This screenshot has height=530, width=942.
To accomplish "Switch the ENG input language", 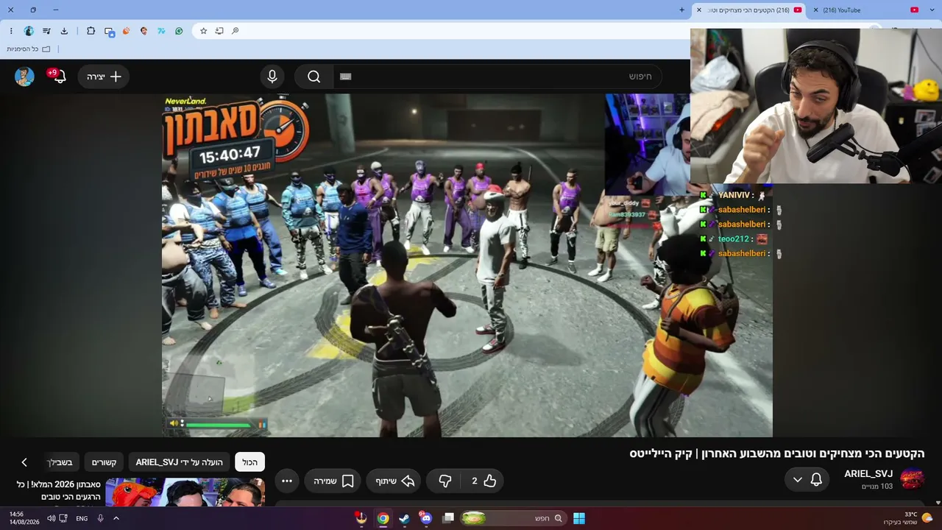I will pos(82,518).
